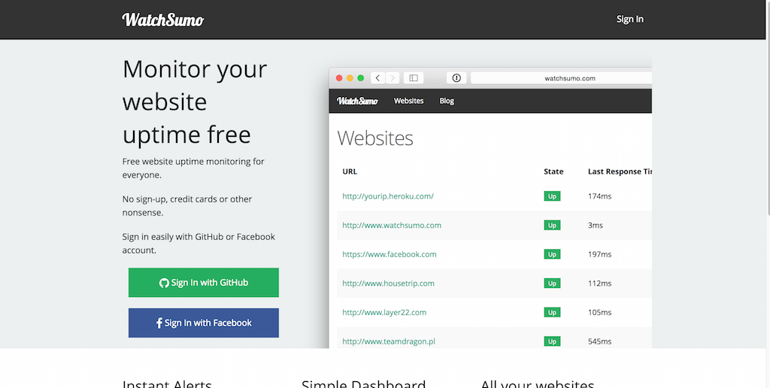Click the red close dot in the mockup window

(339, 78)
